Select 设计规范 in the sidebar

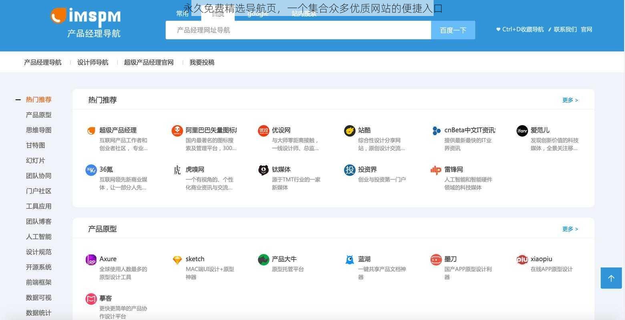(39, 252)
